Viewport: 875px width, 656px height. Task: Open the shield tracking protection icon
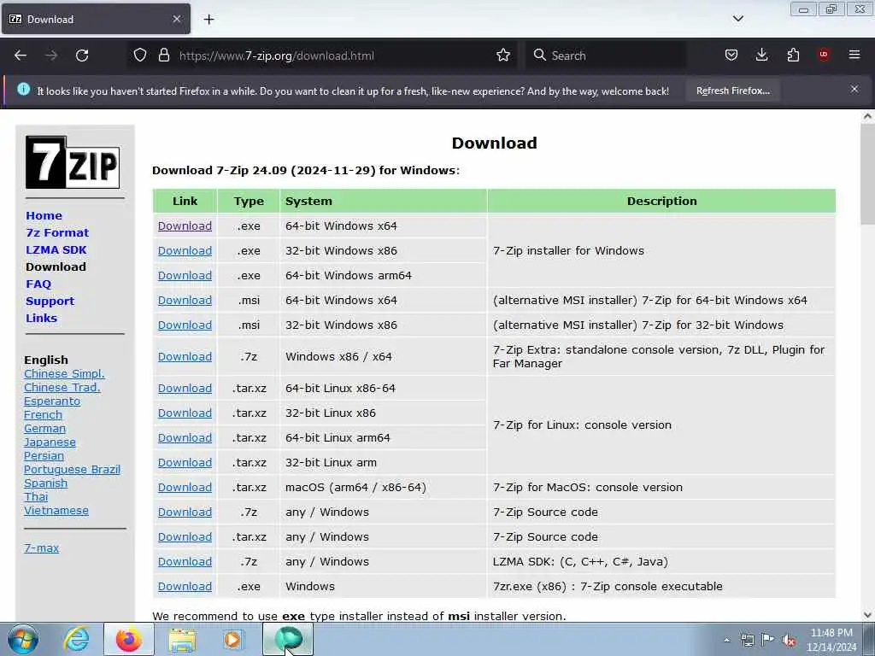coord(140,56)
